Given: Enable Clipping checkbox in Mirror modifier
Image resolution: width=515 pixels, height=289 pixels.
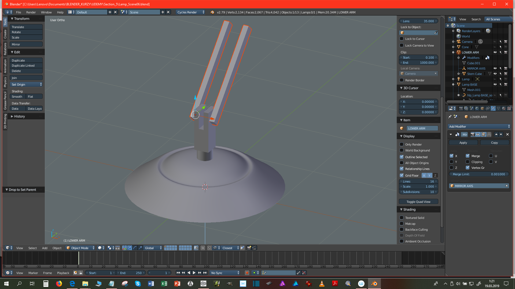Looking at the screenshot, I should click(x=468, y=162).
